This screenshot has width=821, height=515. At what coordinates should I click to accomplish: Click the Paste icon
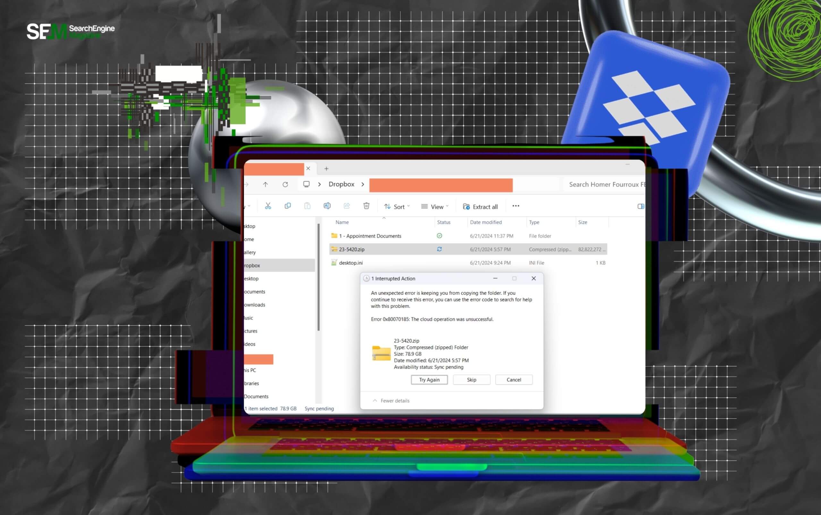307,206
